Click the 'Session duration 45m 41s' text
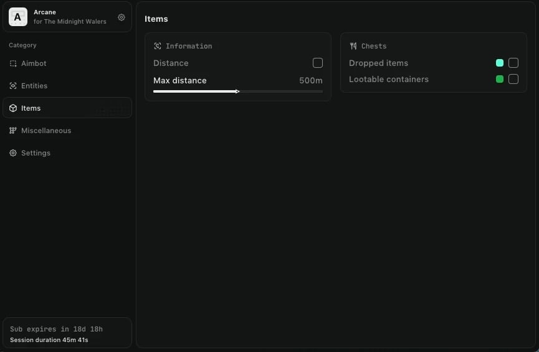 point(49,340)
